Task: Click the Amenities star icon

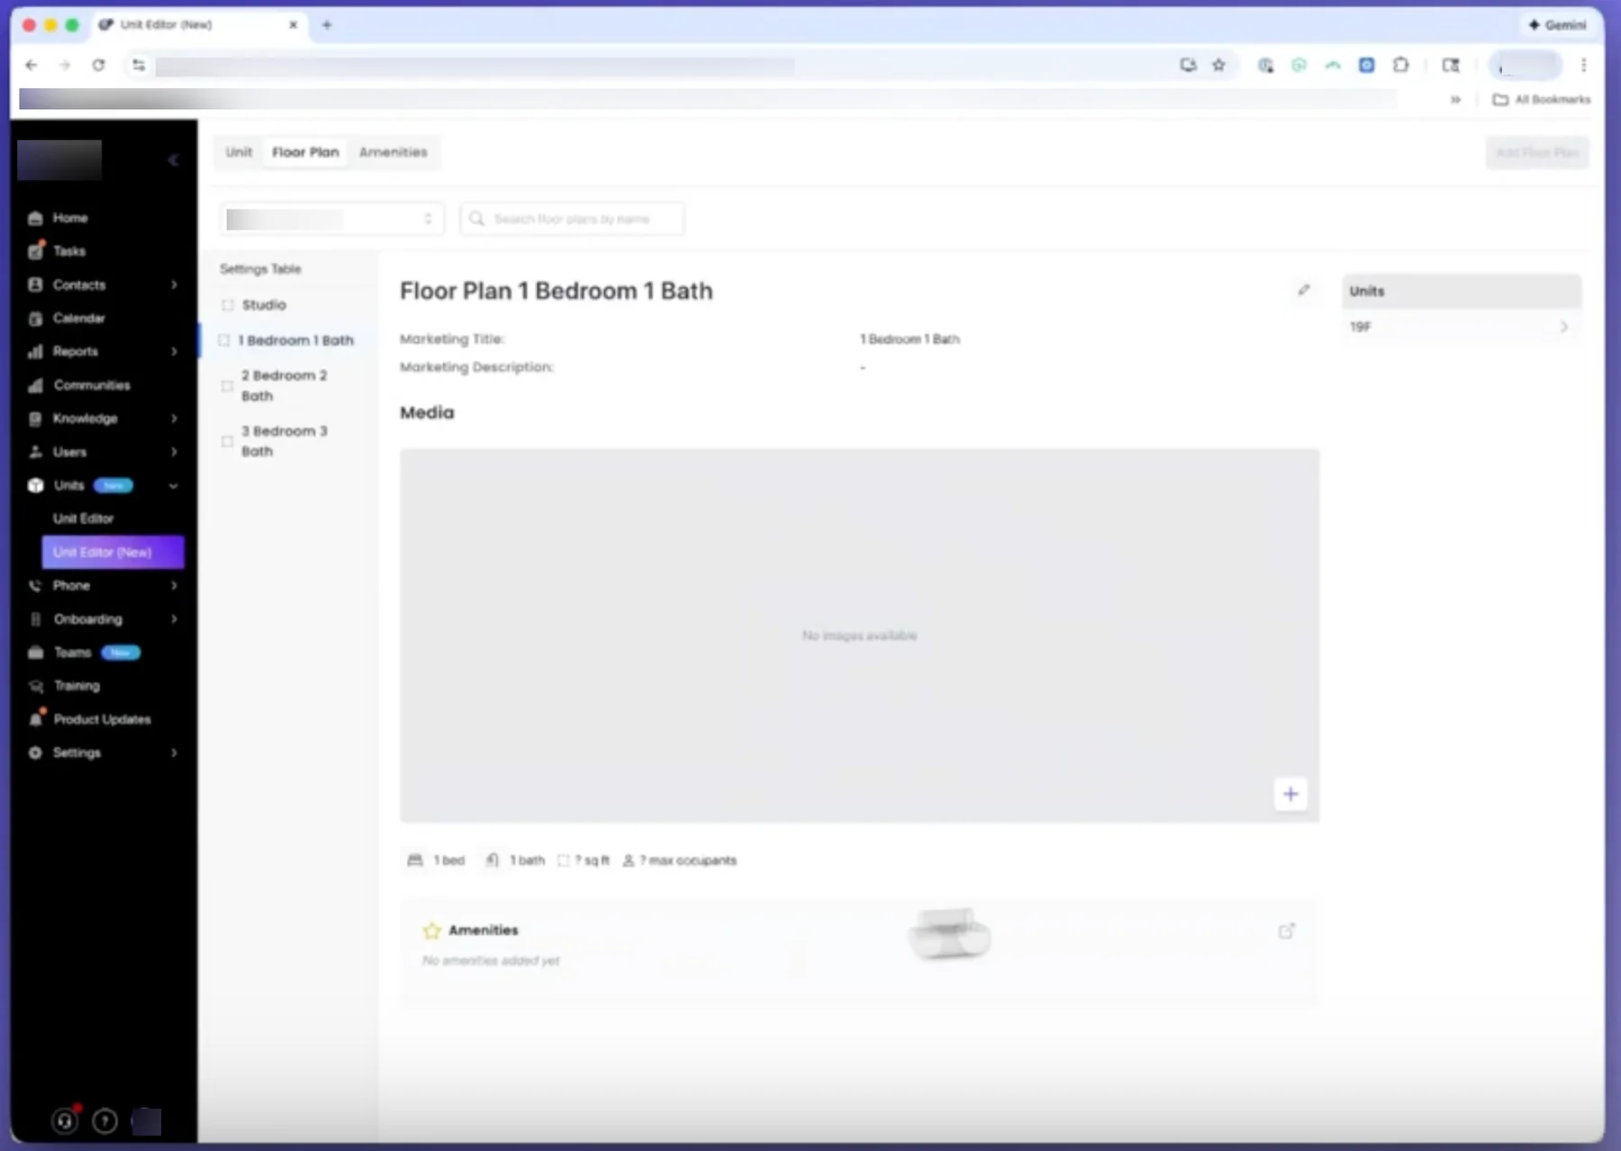Action: coord(432,931)
